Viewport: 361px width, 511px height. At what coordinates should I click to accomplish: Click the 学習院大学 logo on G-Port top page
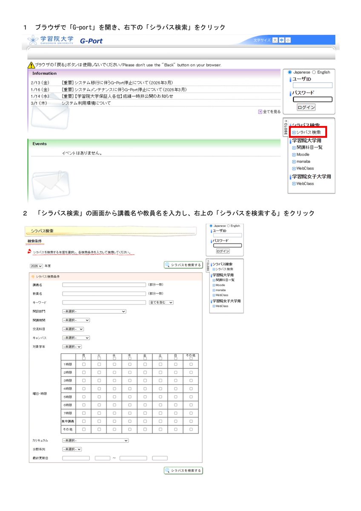tap(51, 40)
